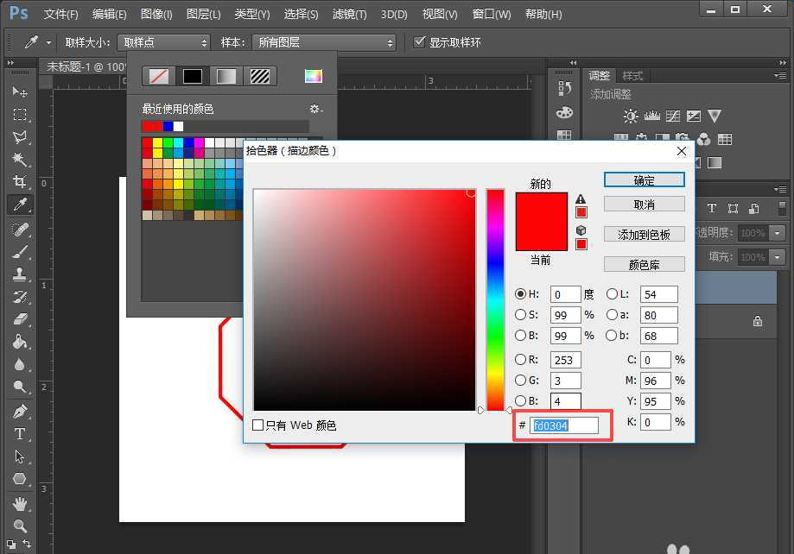
Task: Disable the 显示取样环 checkbox
Action: pos(421,41)
